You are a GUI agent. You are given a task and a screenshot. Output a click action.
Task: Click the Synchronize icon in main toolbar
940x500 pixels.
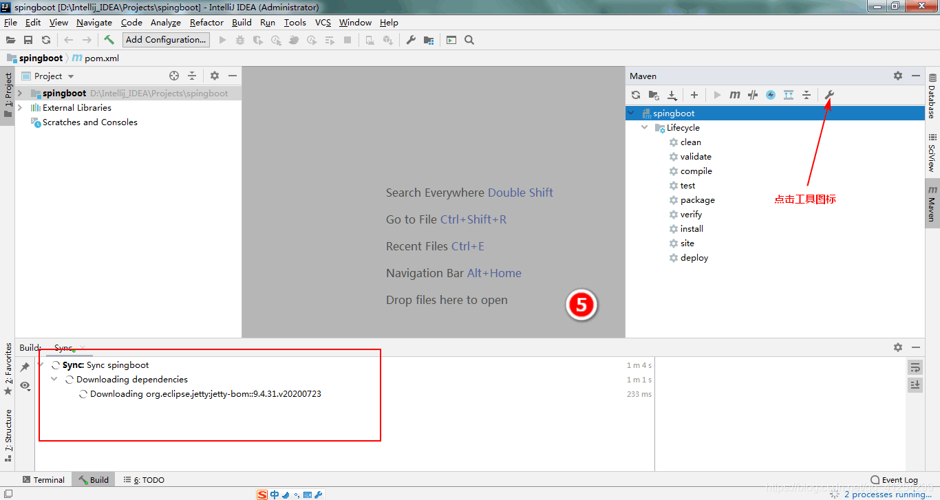coord(46,40)
